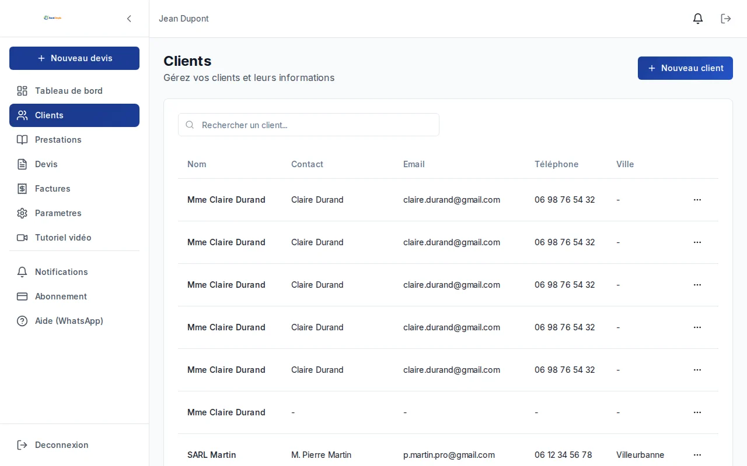Click contact M. Pierre Martin

[321, 455]
